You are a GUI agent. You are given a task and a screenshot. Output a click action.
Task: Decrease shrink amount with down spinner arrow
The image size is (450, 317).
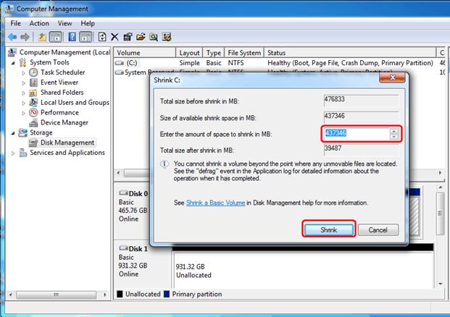[393, 137]
